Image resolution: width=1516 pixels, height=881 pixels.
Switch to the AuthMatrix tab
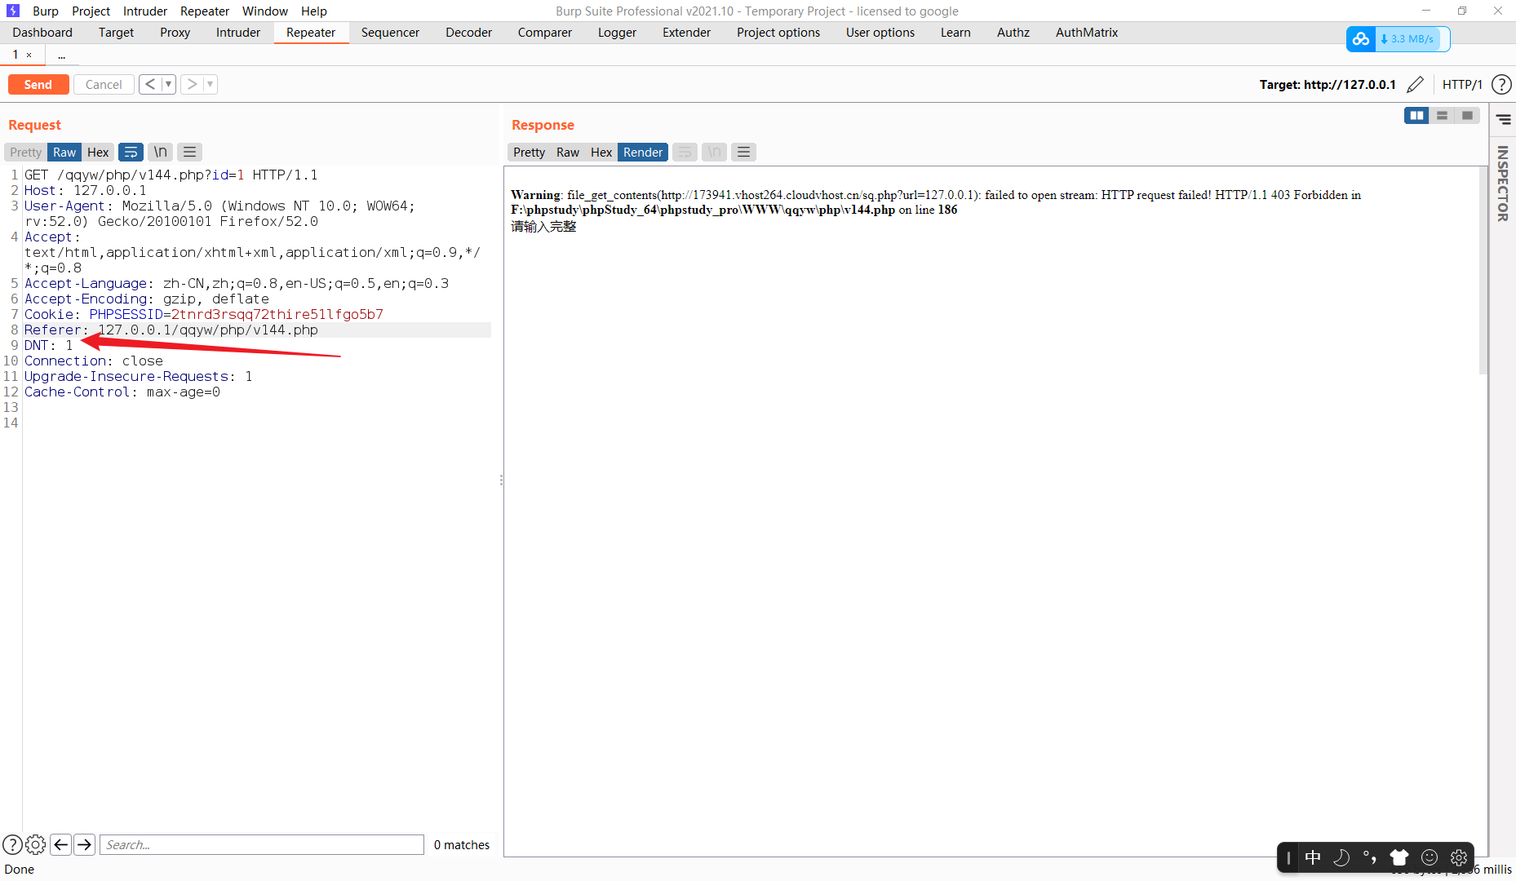tap(1087, 33)
